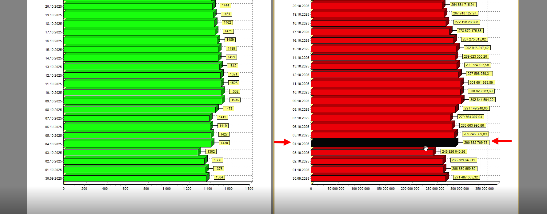The height and width of the screenshot is (214, 547).
Task: Click the value label 287 275 615,02
Action: [x=474, y=39]
